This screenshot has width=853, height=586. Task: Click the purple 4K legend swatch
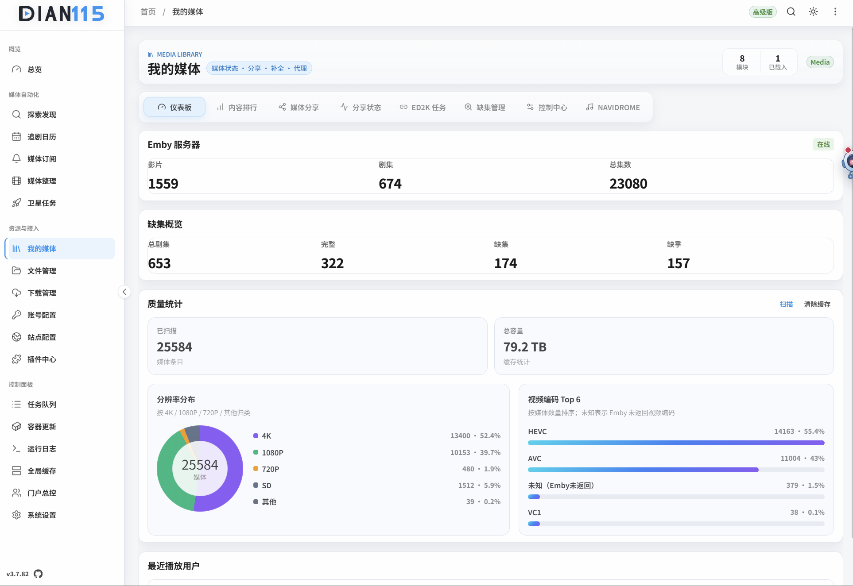click(256, 436)
